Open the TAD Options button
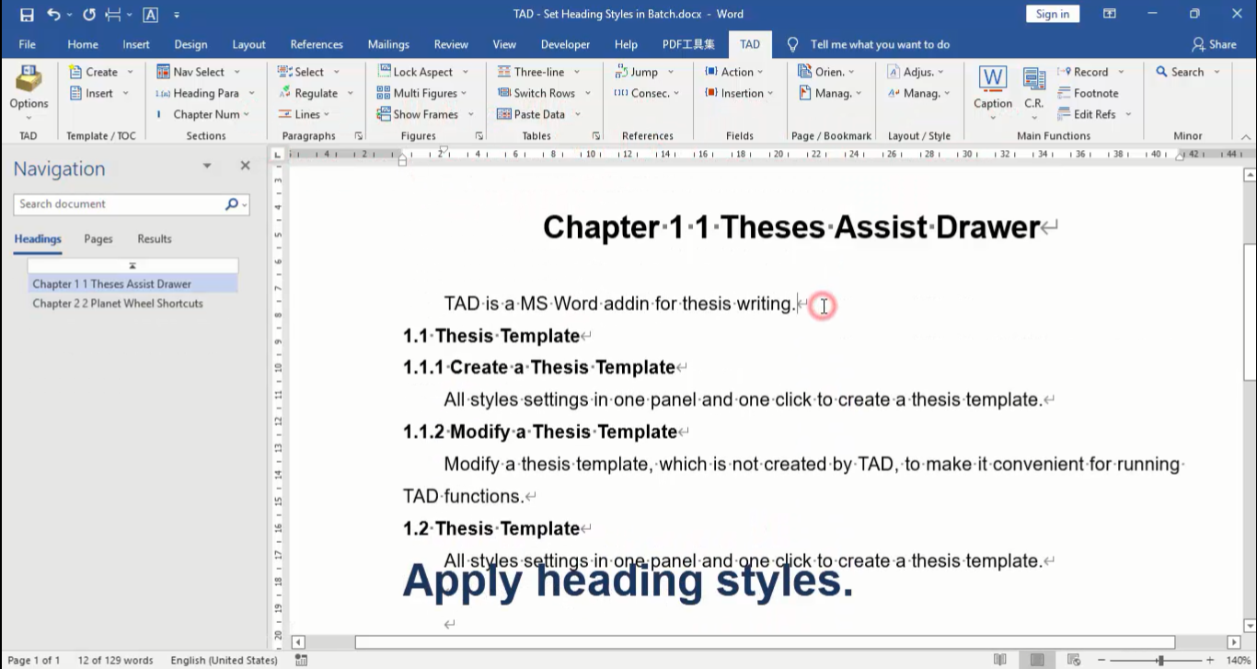This screenshot has height=669, width=1257. (29, 92)
